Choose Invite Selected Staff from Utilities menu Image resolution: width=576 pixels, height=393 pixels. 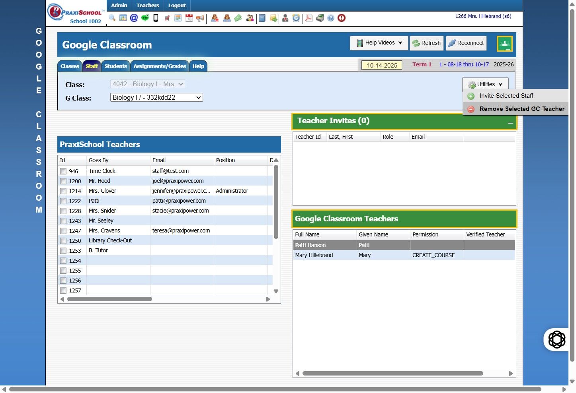[516, 96]
